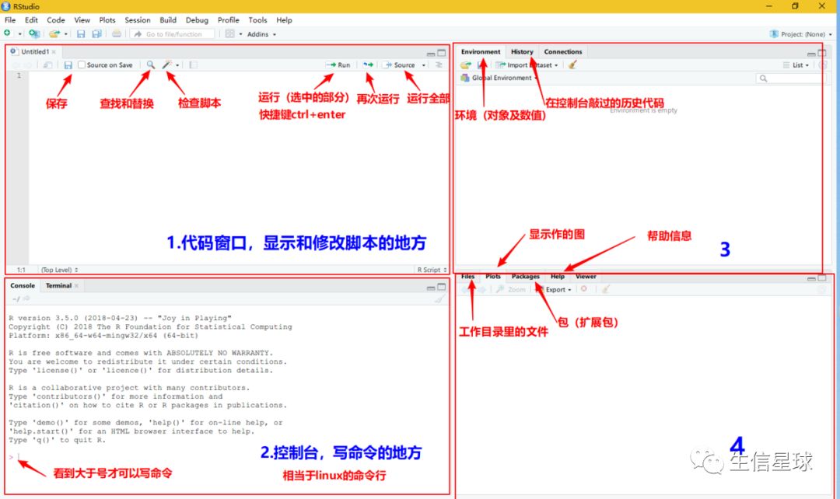Open the View menu
Viewport: 840px width, 499px height.
click(82, 19)
